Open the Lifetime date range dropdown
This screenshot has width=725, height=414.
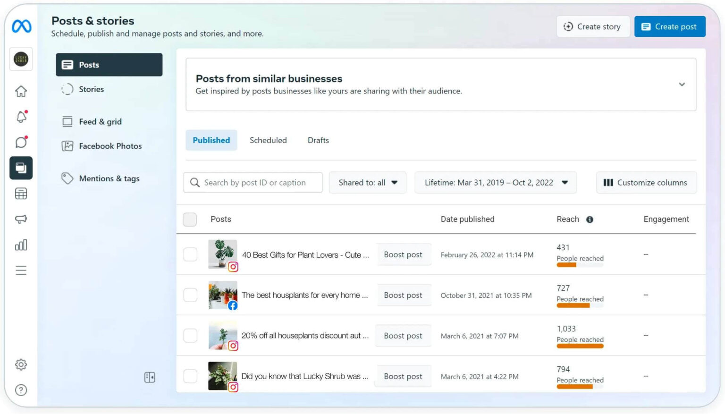495,182
